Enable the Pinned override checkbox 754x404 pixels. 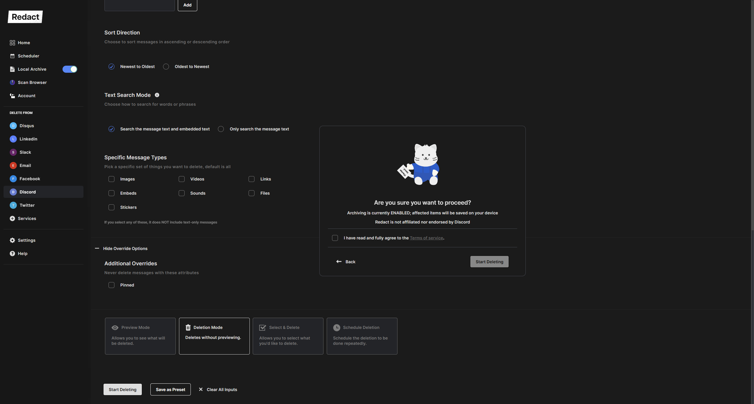pyautogui.click(x=111, y=285)
